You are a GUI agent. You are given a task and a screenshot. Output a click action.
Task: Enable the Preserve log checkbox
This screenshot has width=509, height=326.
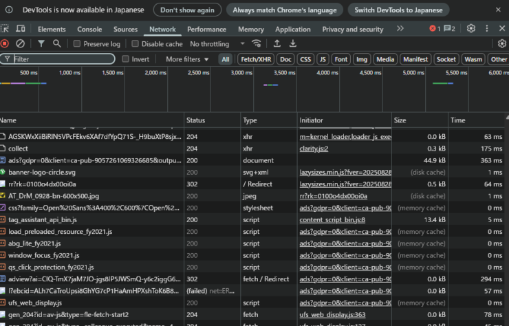click(78, 44)
